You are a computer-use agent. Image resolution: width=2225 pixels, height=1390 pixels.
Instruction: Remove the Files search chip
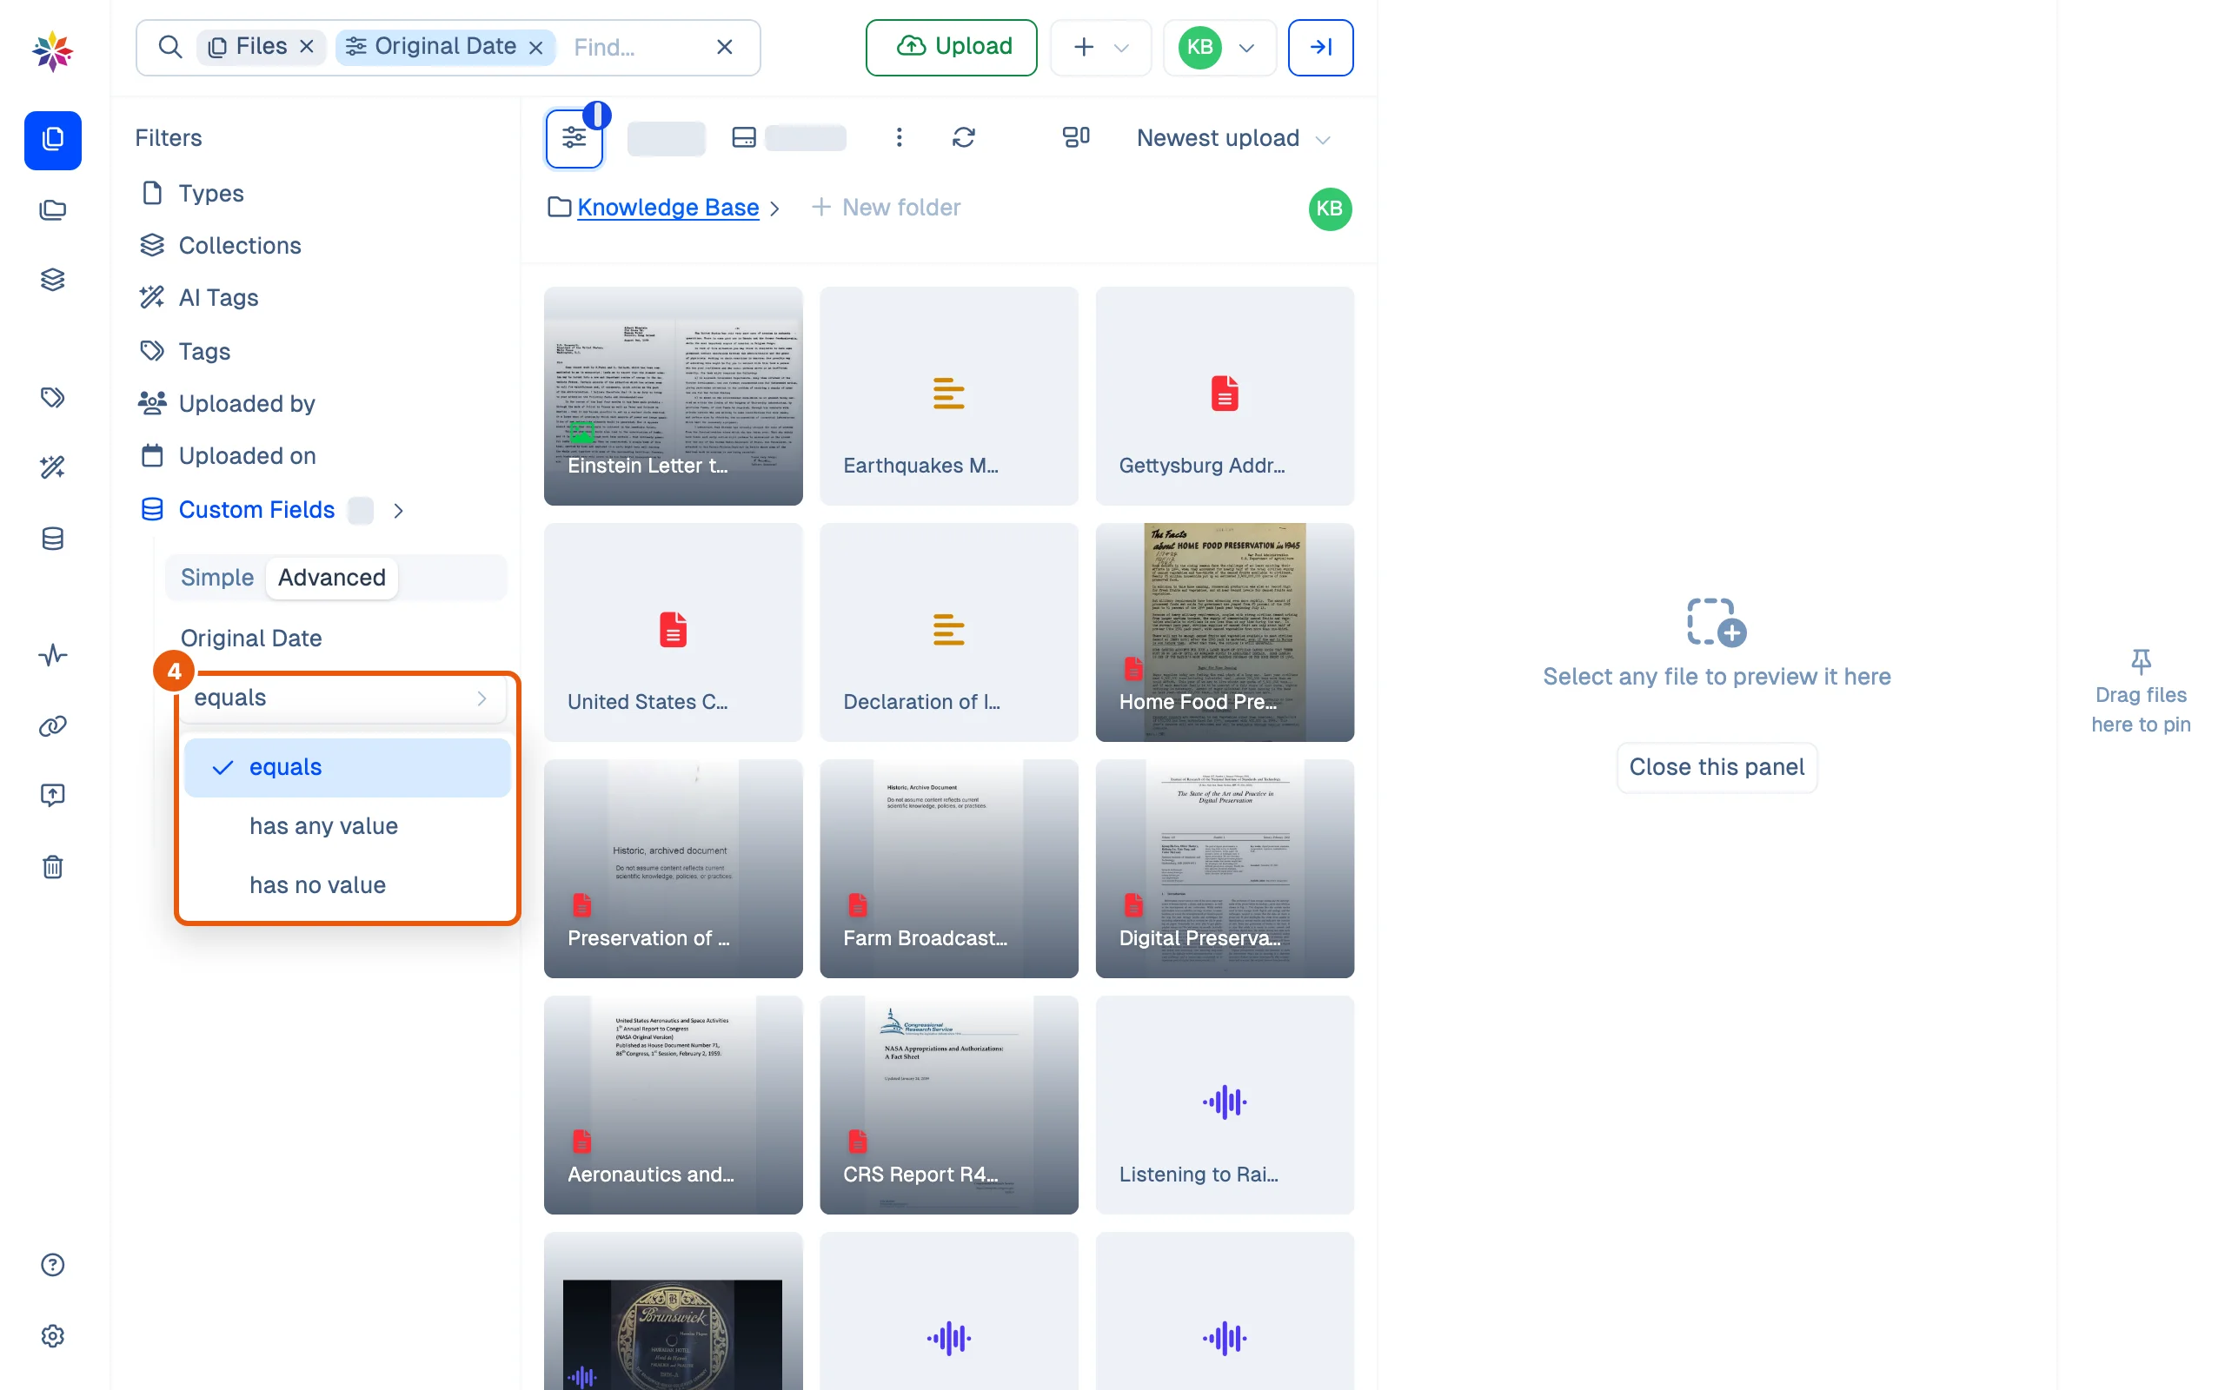(307, 47)
